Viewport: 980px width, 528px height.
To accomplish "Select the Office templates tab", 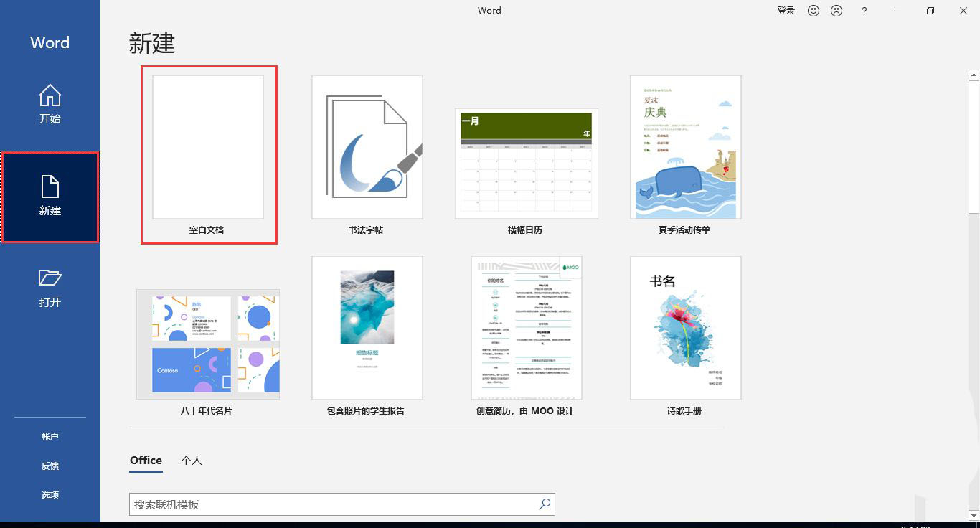I will (145, 461).
